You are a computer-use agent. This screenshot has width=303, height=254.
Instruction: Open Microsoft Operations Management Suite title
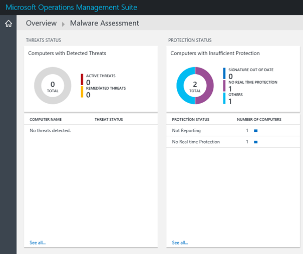tap(71, 8)
